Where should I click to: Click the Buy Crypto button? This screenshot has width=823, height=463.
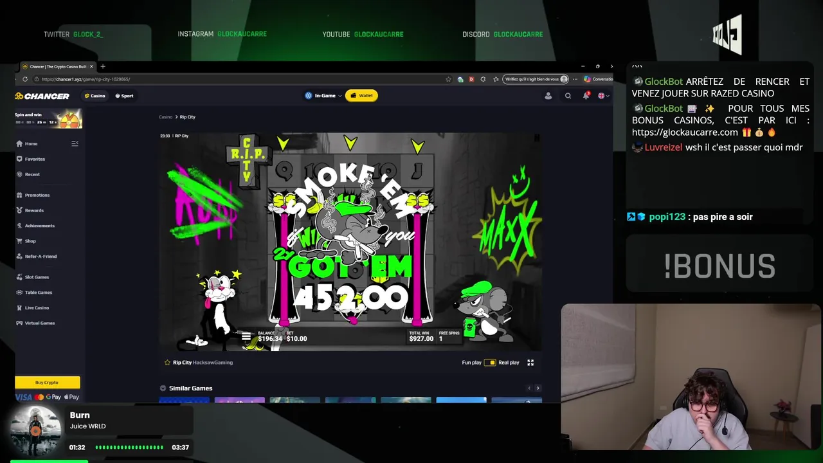[x=47, y=383]
